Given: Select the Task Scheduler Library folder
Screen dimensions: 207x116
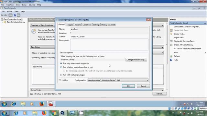Looking at the screenshot, I should [16, 22].
